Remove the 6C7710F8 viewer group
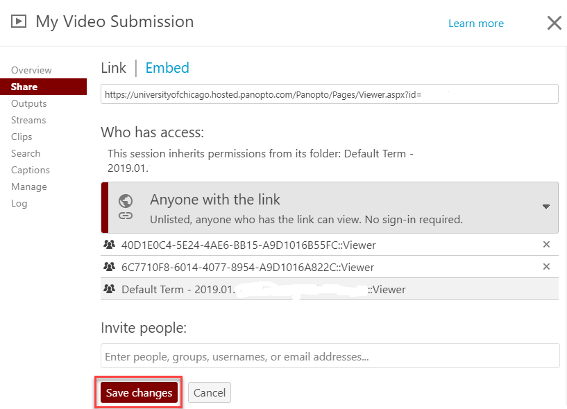Image resolution: width=567 pixels, height=409 pixels. (546, 267)
